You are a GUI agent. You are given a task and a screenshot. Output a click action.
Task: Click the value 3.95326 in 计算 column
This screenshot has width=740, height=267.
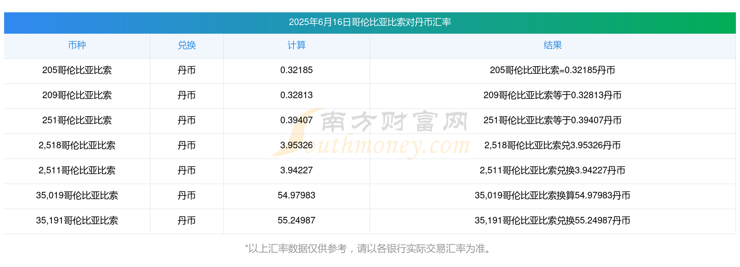point(296,145)
